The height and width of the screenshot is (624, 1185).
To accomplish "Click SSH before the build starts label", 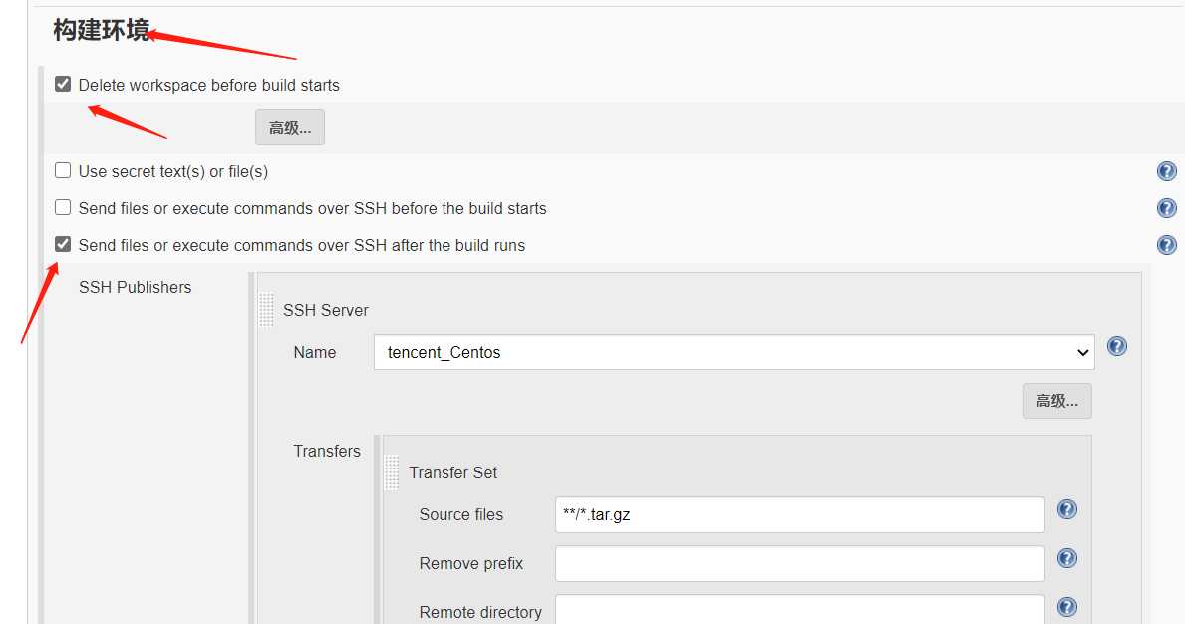I will 312,208.
